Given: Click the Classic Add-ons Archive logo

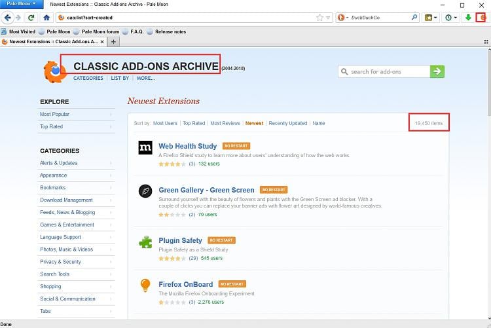Looking at the screenshot, I should point(54,72).
